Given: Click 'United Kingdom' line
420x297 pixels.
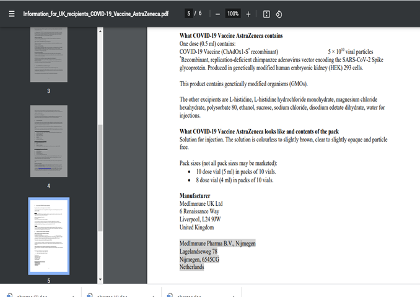Looking at the screenshot, I should point(196,228).
